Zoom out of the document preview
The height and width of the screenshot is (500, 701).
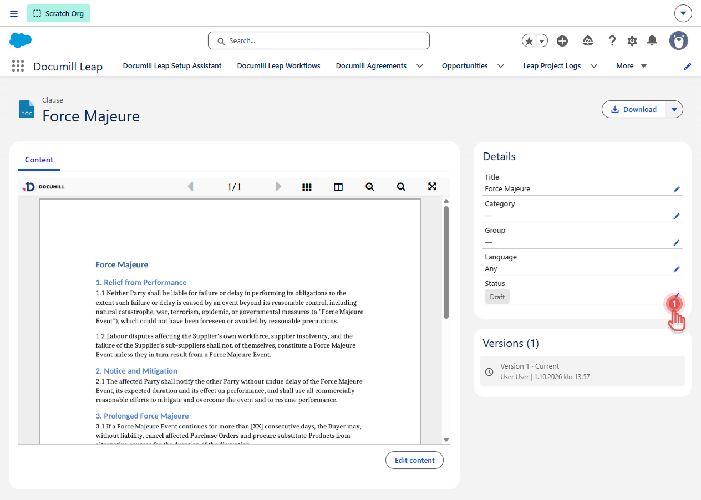pos(401,187)
